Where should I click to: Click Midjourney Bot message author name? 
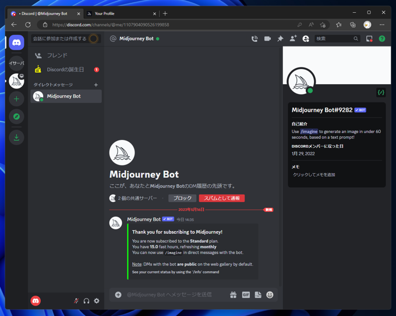pyautogui.click(x=144, y=219)
